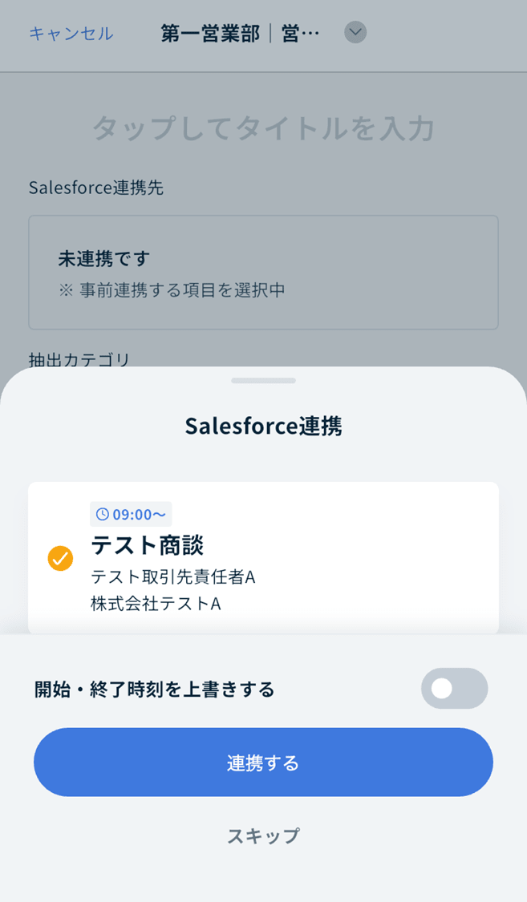Image resolution: width=527 pixels, height=902 pixels.
Task: Tap the スキップ button
Action: tap(263, 836)
